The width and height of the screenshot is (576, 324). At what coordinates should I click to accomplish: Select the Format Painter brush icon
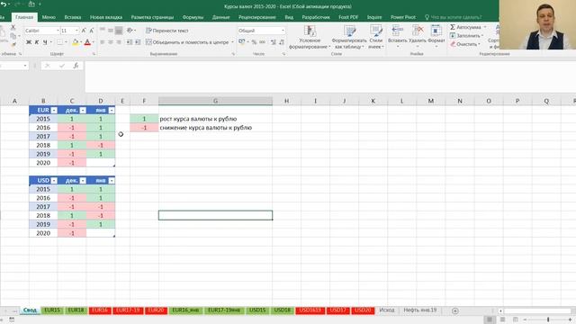point(13,44)
